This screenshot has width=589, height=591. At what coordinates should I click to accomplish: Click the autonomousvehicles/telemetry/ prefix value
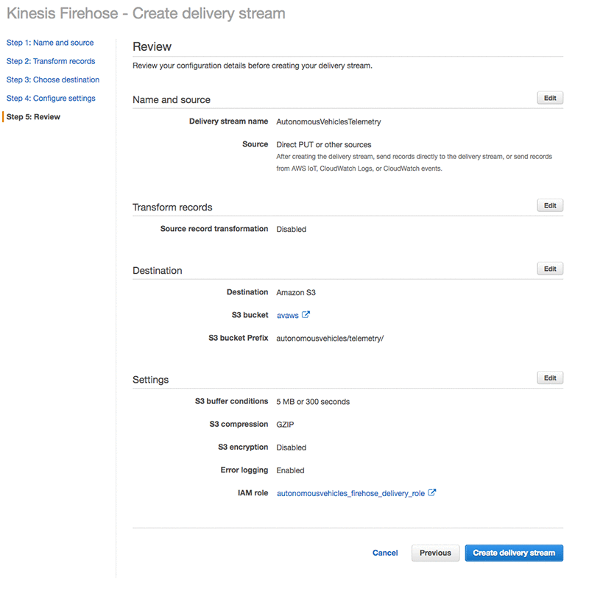[x=330, y=339]
